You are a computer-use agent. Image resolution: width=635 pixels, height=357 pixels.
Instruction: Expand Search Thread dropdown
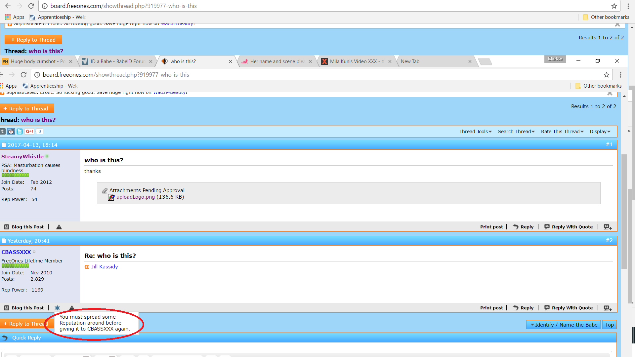click(x=516, y=132)
